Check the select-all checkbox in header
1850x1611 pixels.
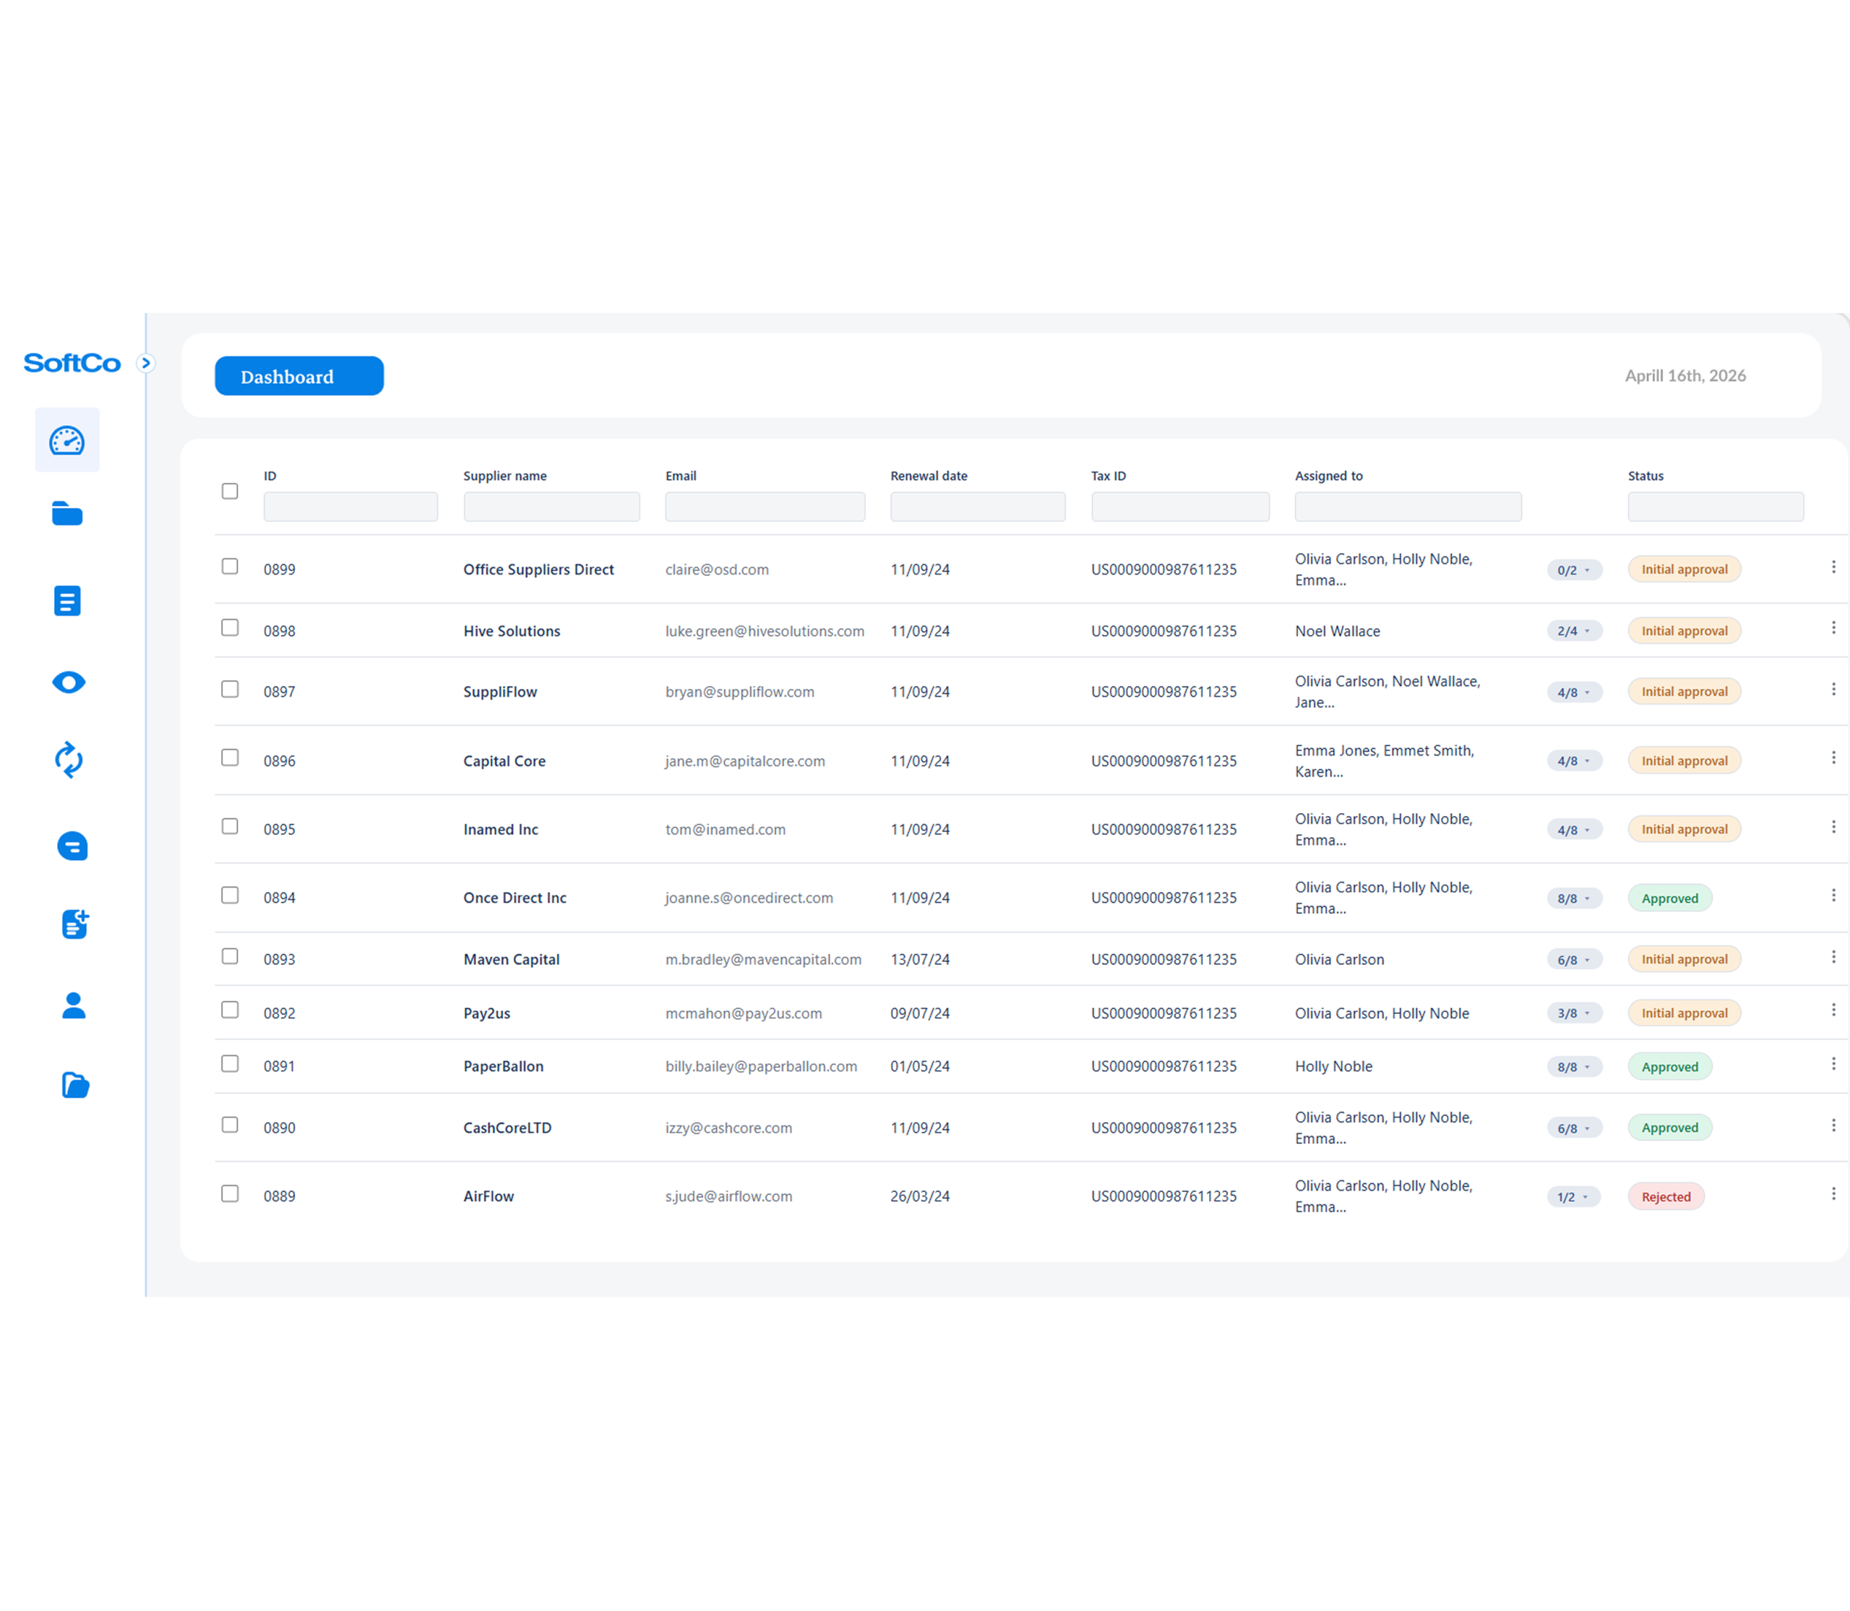(230, 491)
